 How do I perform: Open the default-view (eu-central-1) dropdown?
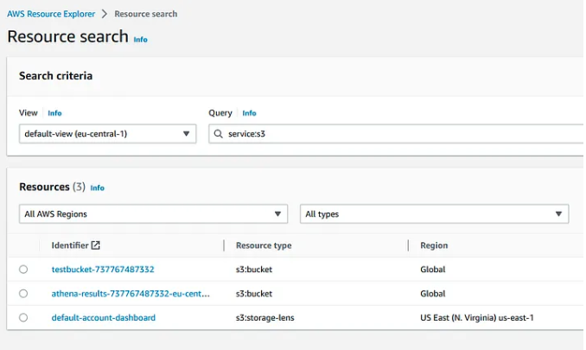tap(108, 134)
